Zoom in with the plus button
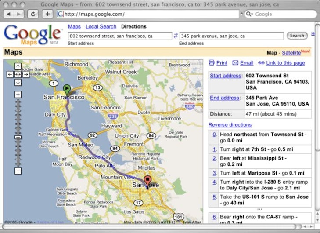 [18, 95]
